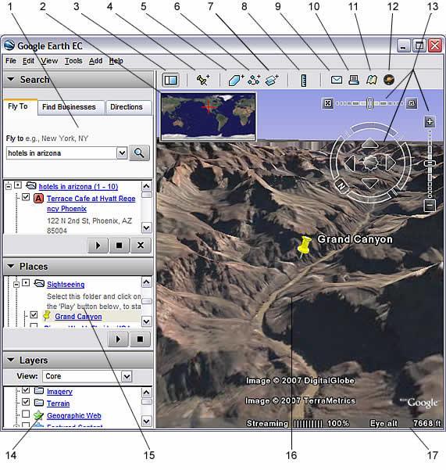Click the center joystick of navigator
This screenshot has height=470, width=446.
(370, 163)
